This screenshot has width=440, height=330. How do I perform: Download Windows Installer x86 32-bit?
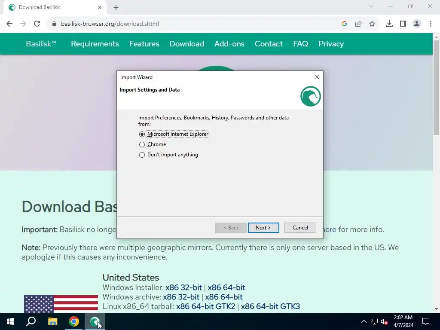[x=184, y=287]
